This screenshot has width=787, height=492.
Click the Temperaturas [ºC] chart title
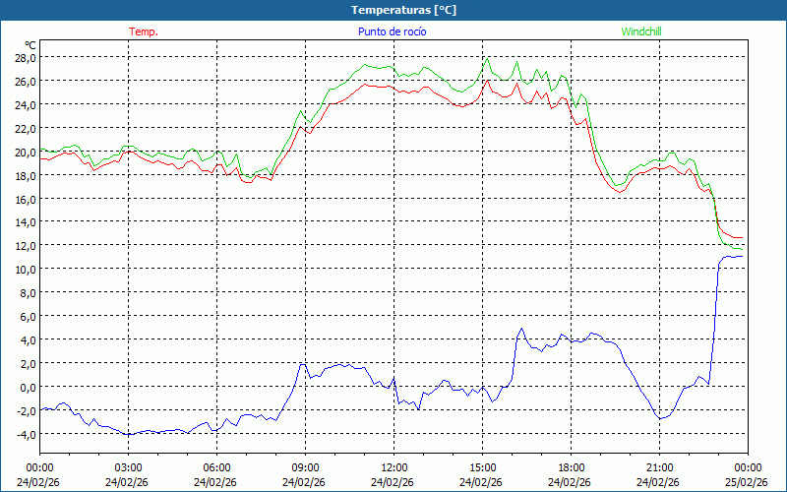click(x=403, y=10)
